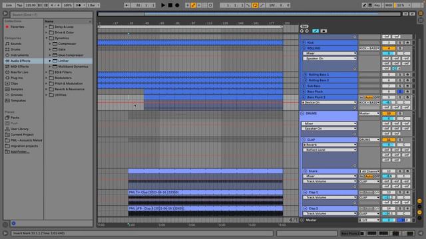Collapse the Dynamics folder
Screen dimensions: 426x239
[47, 38]
